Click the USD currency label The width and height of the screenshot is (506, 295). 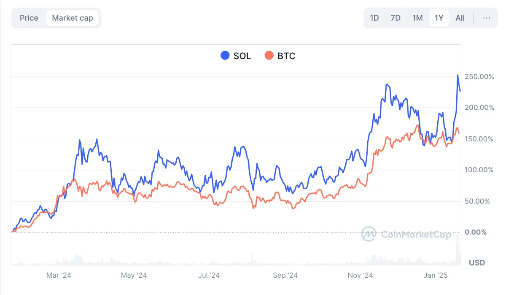[477, 263]
